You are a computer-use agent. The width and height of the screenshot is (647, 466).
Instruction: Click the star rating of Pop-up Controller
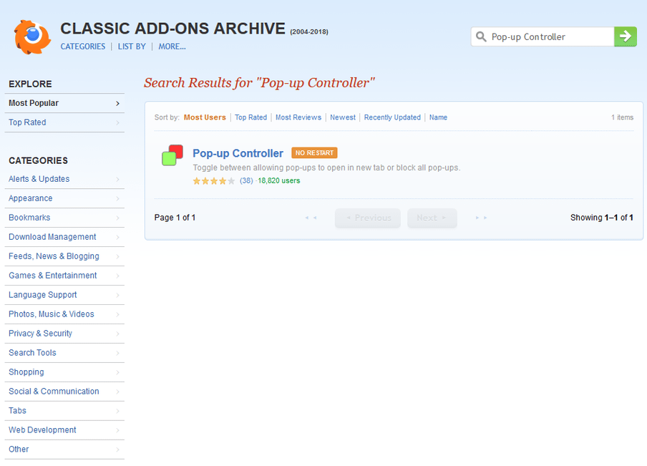point(213,181)
